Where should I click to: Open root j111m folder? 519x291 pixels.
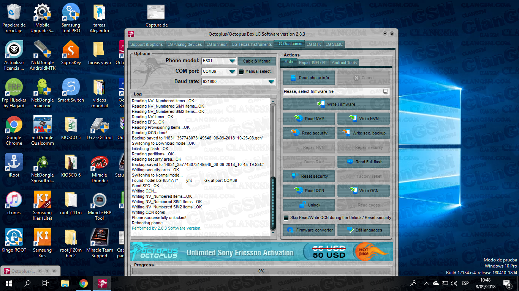[71, 203]
